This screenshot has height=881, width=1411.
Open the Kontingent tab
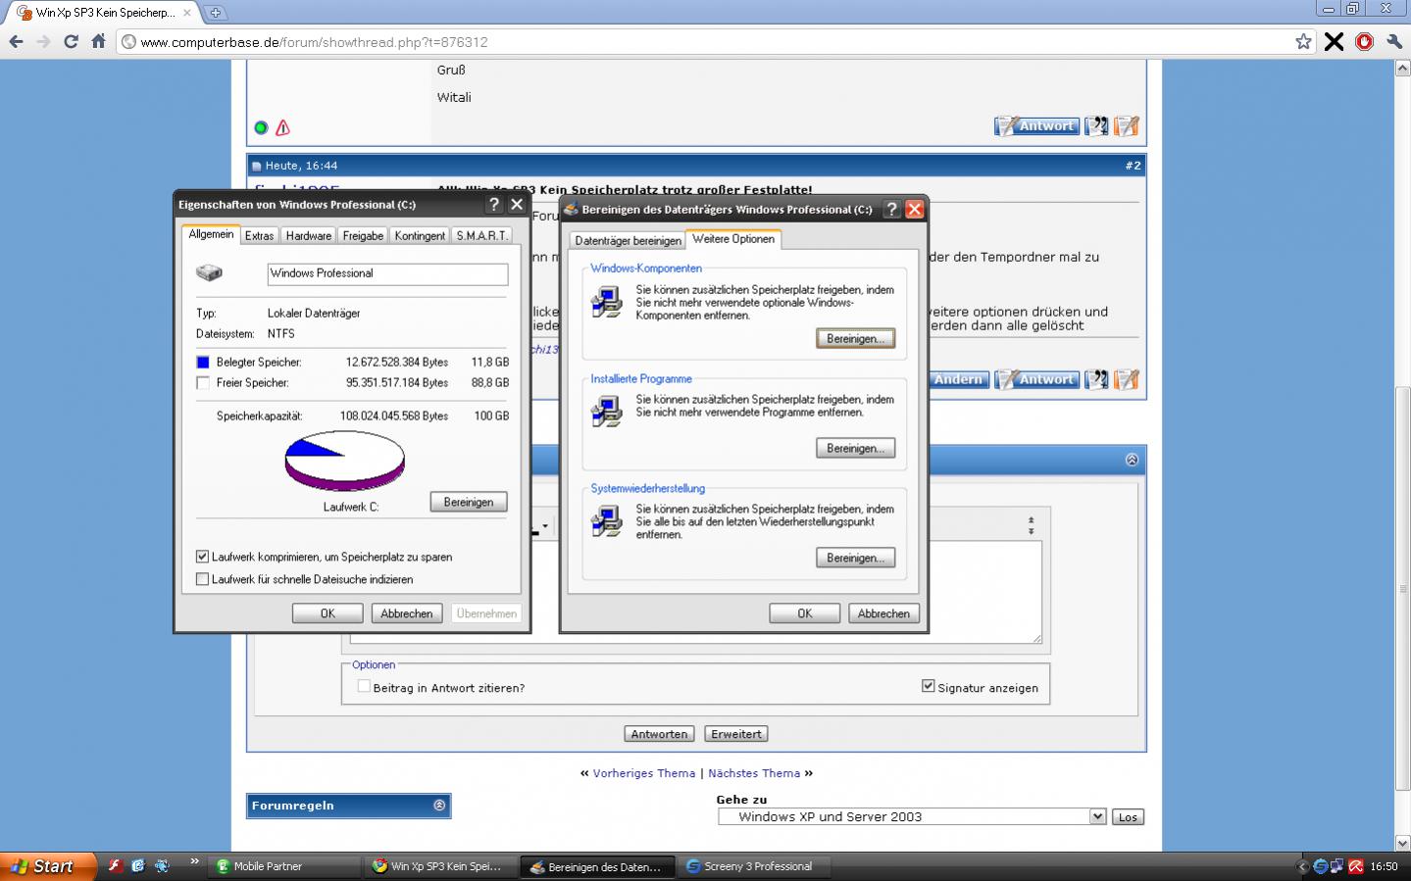coord(420,235)
